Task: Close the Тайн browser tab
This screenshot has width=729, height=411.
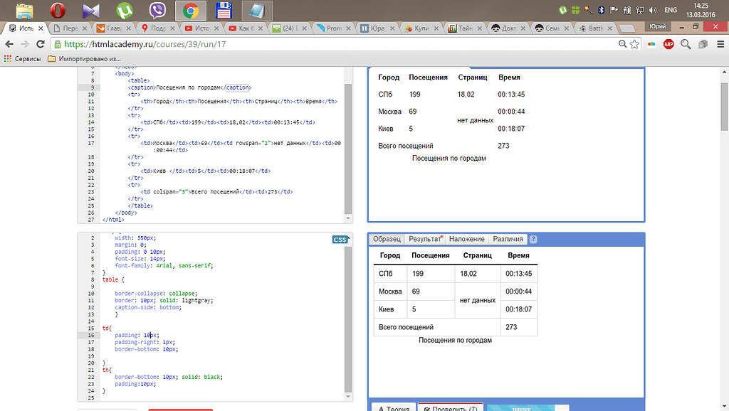Action: click(x=480, y=28)
